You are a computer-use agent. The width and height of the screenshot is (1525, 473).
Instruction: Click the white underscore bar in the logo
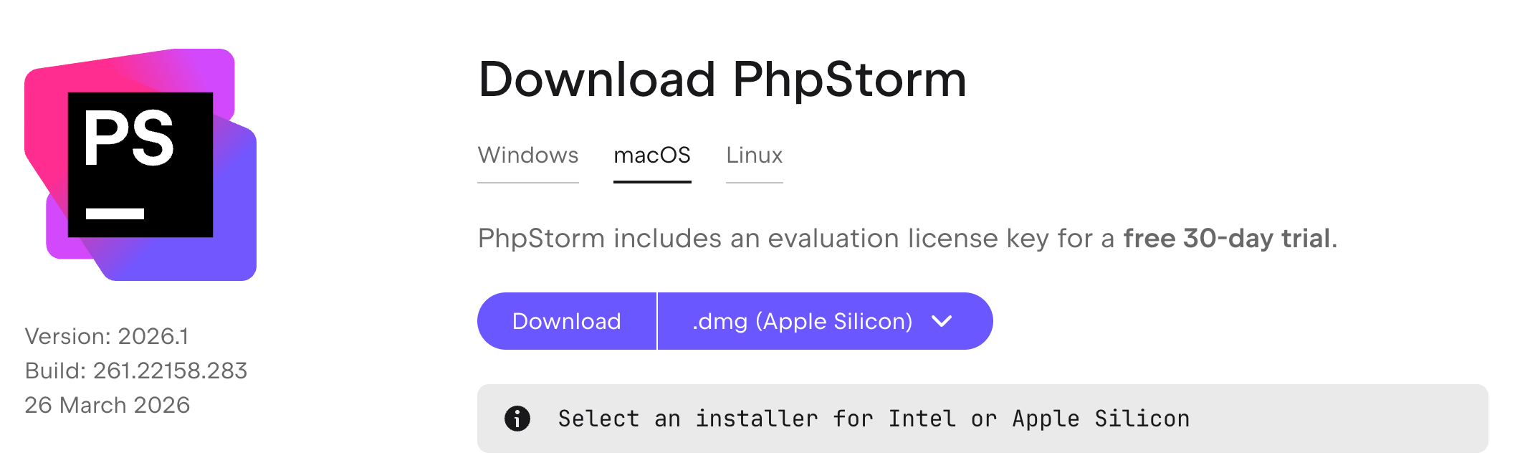point(115,214)
